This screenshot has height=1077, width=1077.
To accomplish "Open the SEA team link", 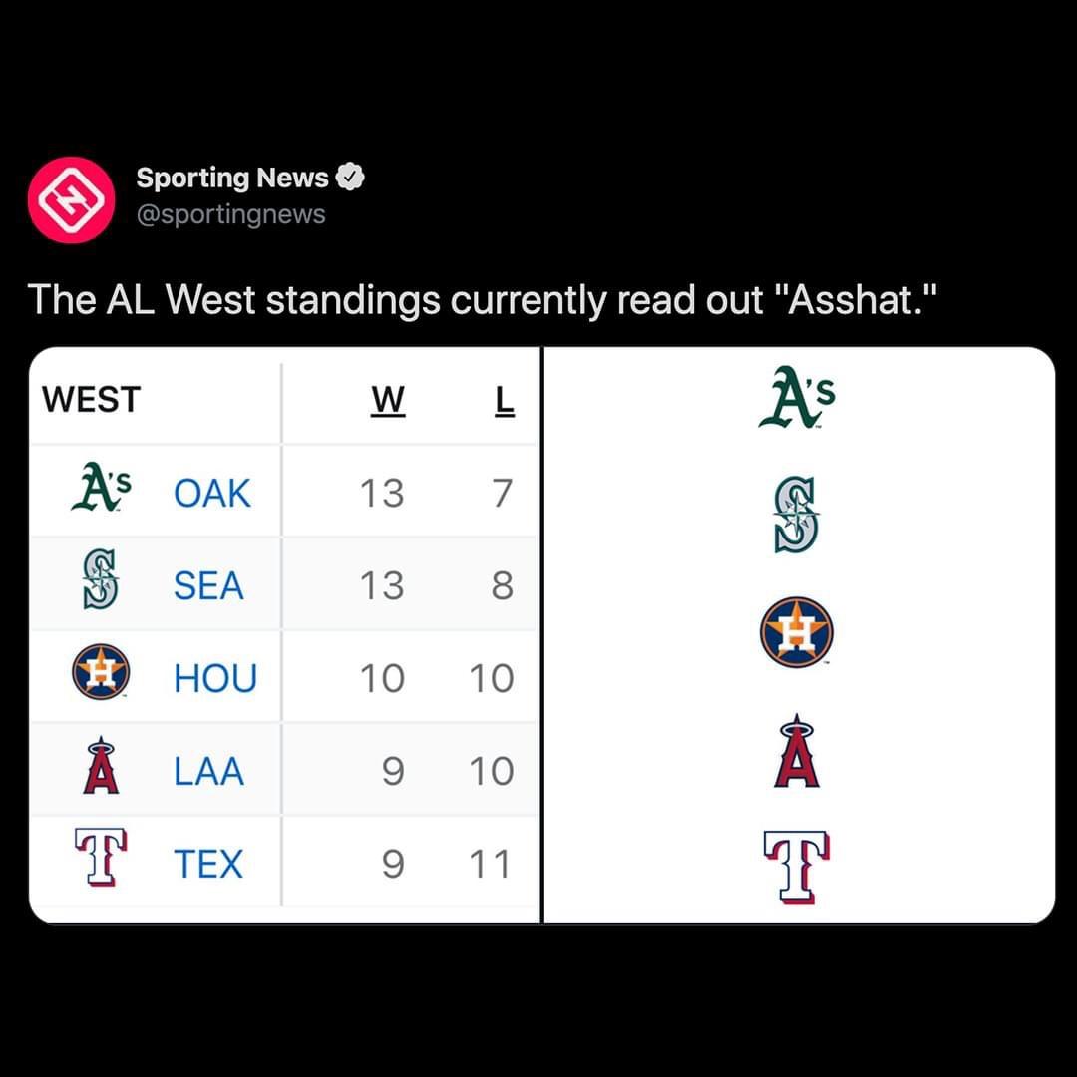I will [x=208, y=586].
